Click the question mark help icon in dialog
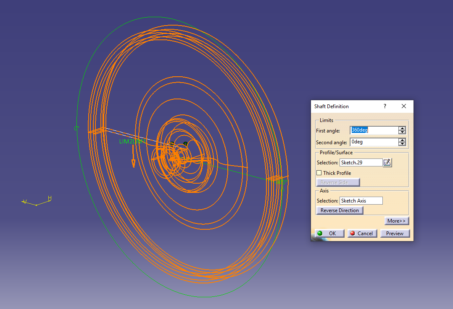Image resolution: width=453 pixels, height=309 pixels. click(x=385, y=106)
